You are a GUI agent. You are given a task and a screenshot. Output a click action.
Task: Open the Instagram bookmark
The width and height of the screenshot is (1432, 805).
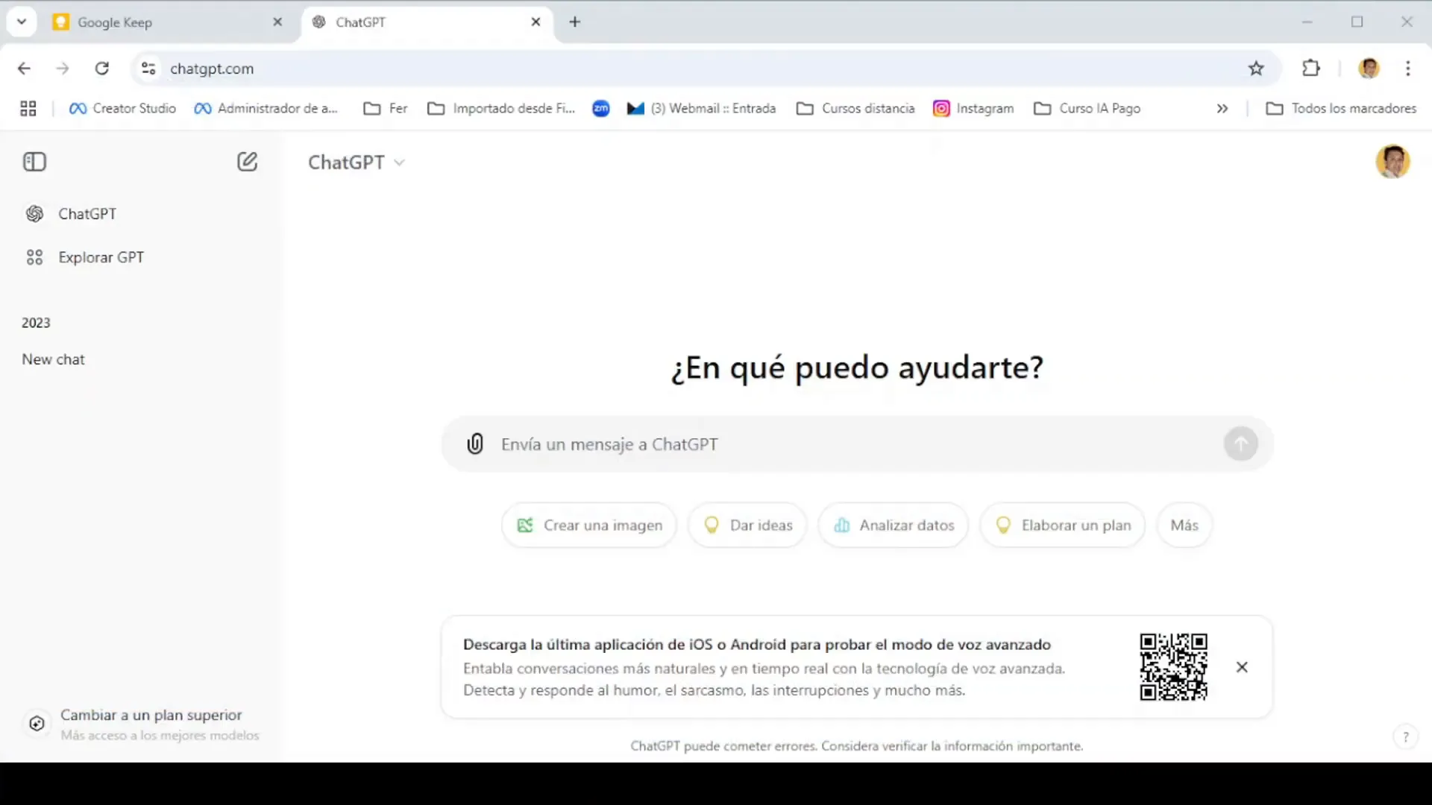[x=973, y=109]
